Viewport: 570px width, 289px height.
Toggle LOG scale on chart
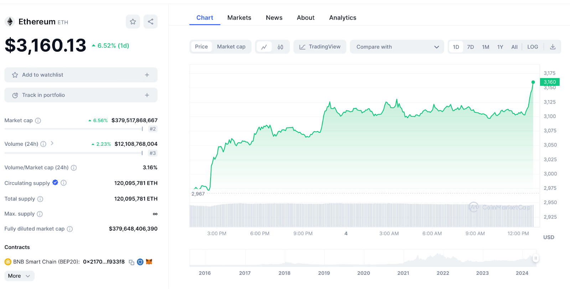[x=533, y=47]
